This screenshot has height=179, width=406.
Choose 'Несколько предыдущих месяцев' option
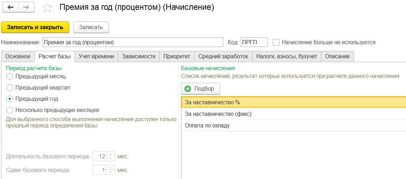pyautogui.click(x=10, y=110)
